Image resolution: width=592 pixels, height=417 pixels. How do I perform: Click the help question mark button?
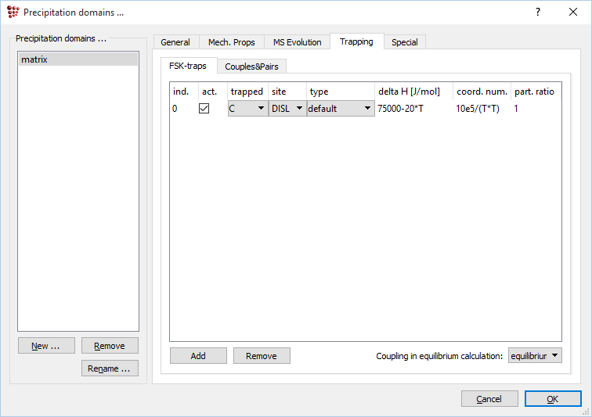click(x=538, y=13)
